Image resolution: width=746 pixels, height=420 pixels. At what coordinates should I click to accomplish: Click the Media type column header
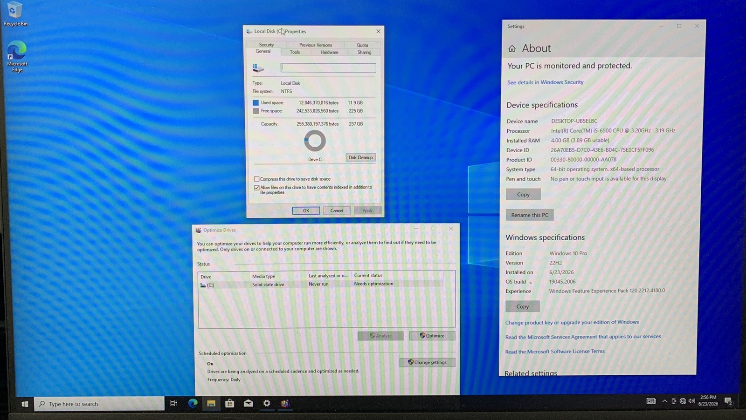tap(278, 276)
